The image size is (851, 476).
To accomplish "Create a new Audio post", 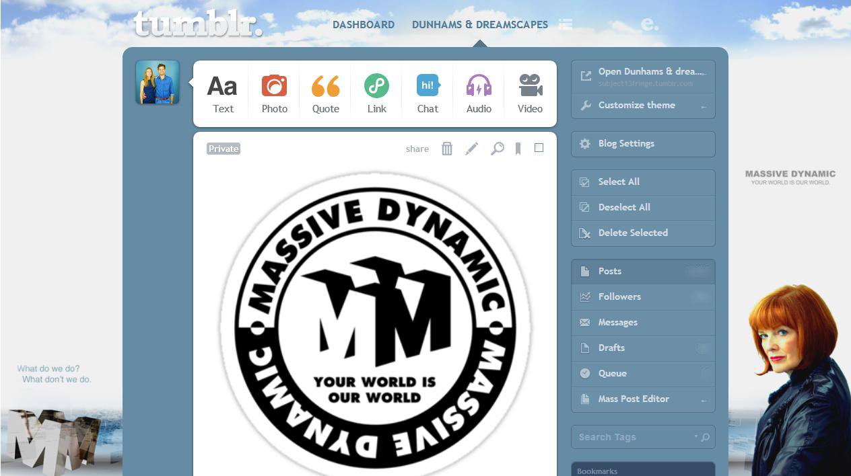I will coord(479,94).
